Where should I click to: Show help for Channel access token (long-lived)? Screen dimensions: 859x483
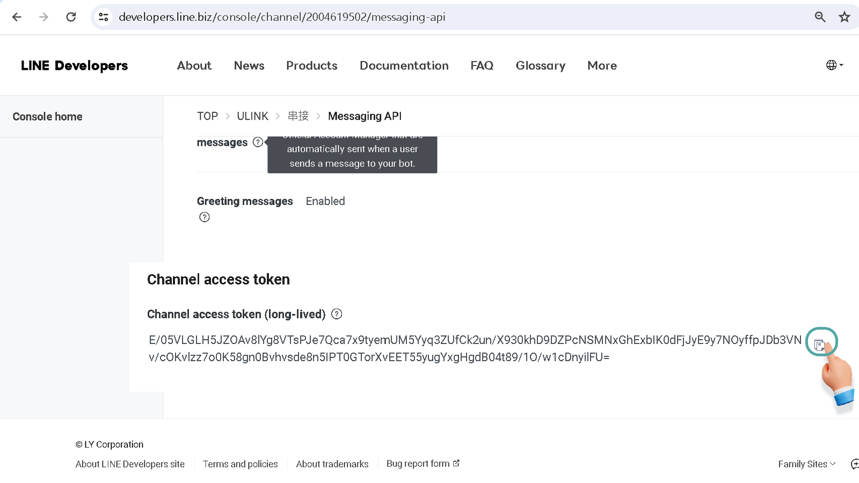click(x=337, y=314)
